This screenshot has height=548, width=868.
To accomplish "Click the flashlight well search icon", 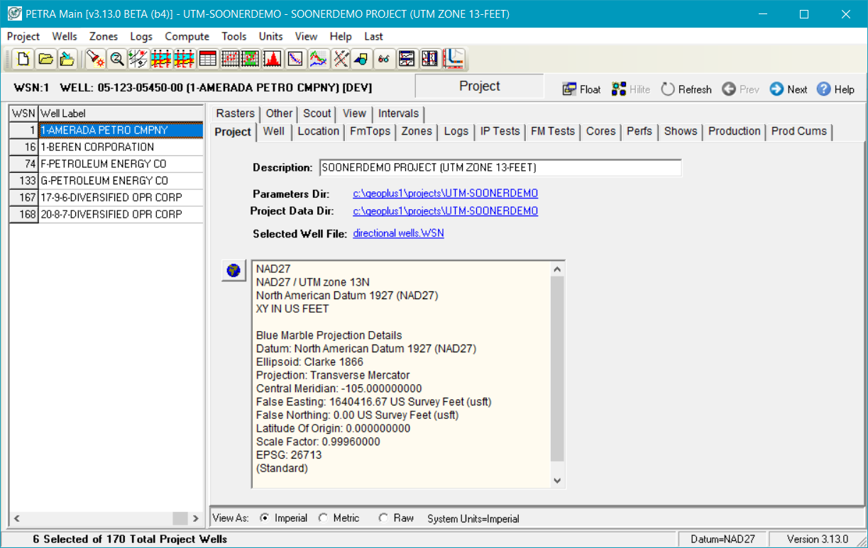I will point(95,59).
